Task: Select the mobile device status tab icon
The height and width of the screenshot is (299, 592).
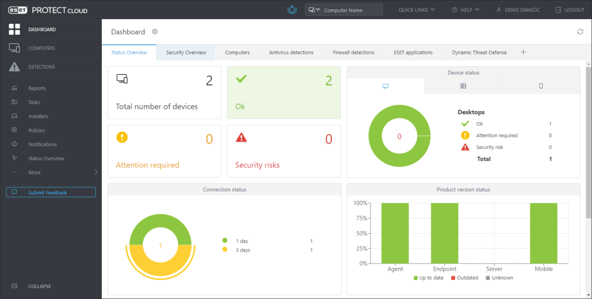Action: [x=541, y=86]
